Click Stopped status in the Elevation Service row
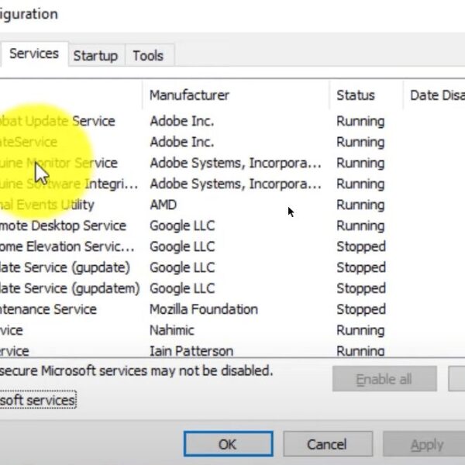This screenshot has height=465, width=465. pyautogui.click(x=361, y=246)
